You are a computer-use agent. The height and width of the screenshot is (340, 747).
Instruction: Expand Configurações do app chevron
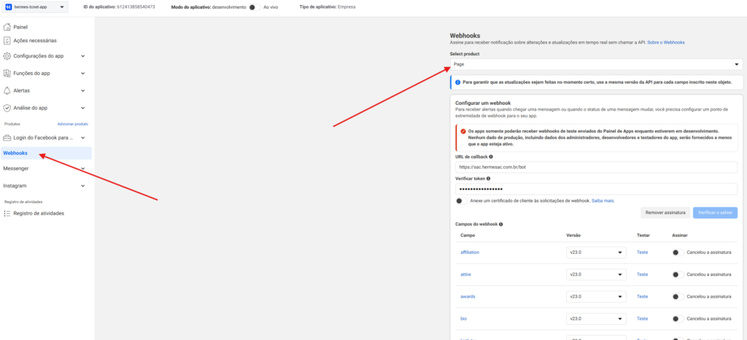point(83,56)
